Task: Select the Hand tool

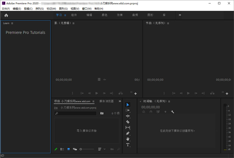Action: (128, 139)
